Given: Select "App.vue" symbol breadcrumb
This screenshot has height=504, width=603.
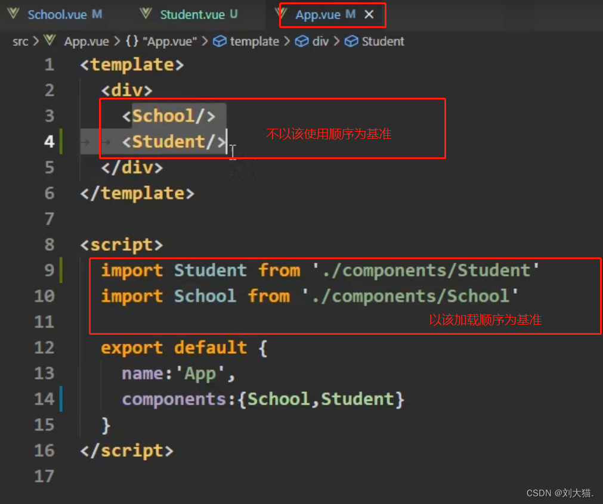Looking at the screenshot, I should 169,41.
